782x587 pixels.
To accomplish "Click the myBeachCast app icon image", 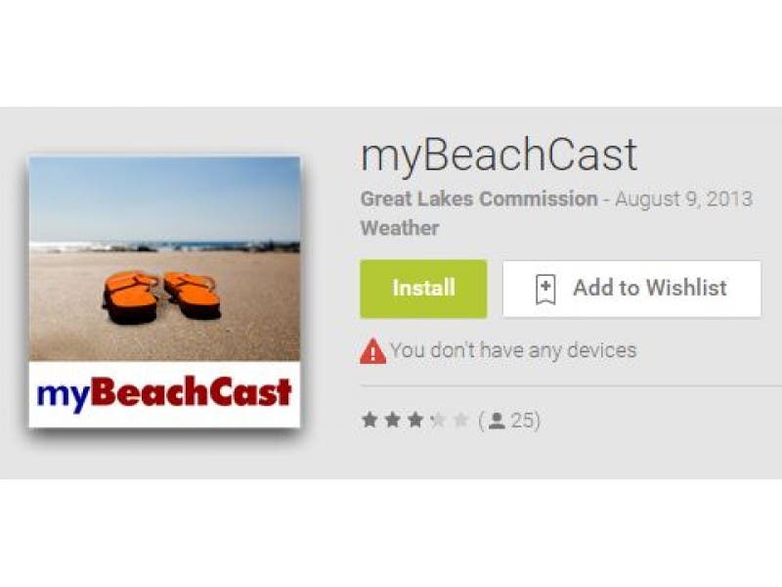I will pyautogui.click(x=164, y=292).
